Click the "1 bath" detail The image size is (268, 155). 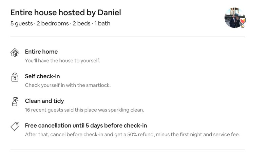pos(102,23)
